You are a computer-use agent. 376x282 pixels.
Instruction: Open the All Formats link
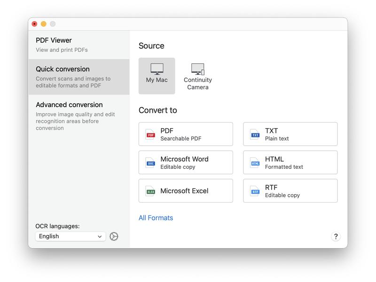click(x=156, y=218)
